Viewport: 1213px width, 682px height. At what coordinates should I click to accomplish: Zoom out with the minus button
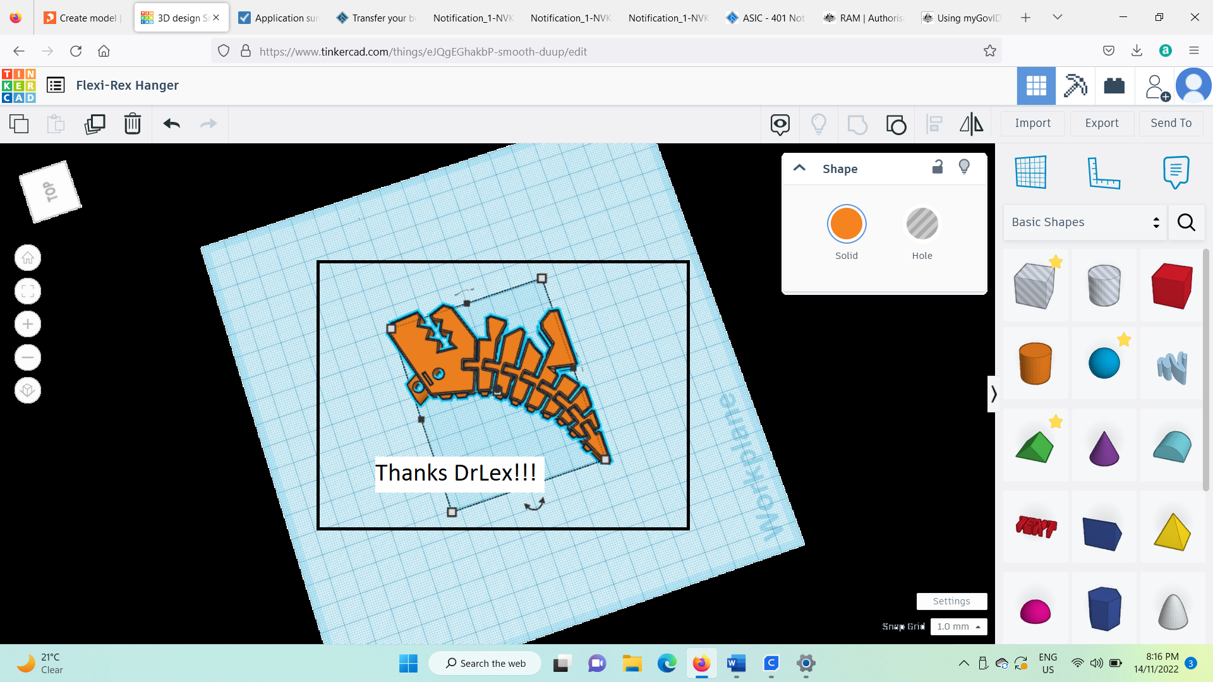pyautogui.click(x=28, y=357)
